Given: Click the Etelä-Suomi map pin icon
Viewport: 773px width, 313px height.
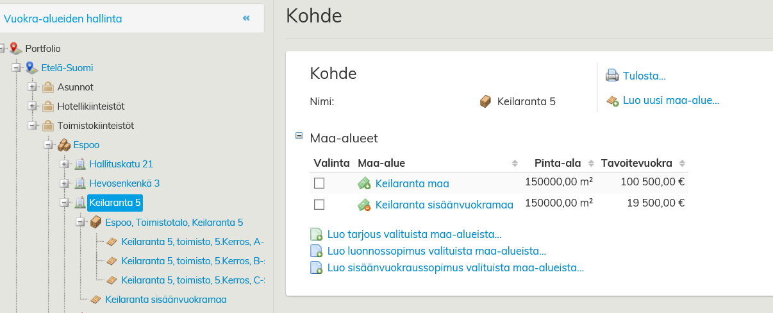Looking at the screenshot, I should tap(31, 68).
